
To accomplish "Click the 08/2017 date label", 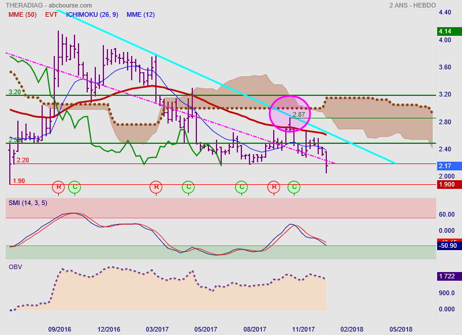I will [x=255, y=329].
